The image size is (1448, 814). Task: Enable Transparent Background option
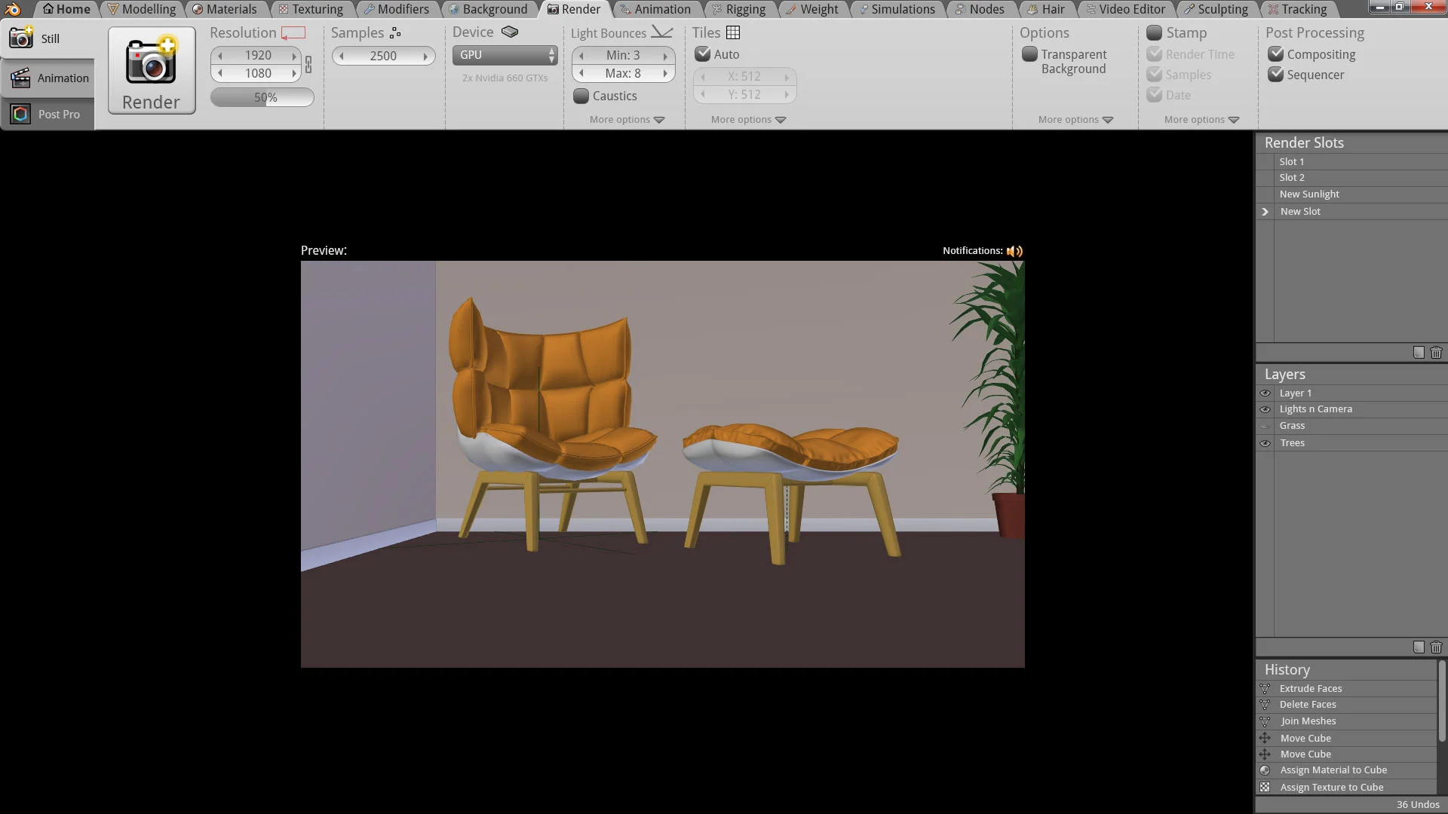(1029, 54)
